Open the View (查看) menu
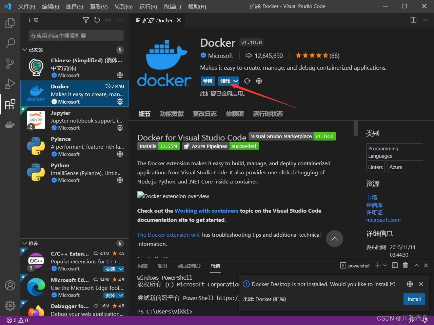Screen dimensions: 434x325 click(x=99, y=6)
